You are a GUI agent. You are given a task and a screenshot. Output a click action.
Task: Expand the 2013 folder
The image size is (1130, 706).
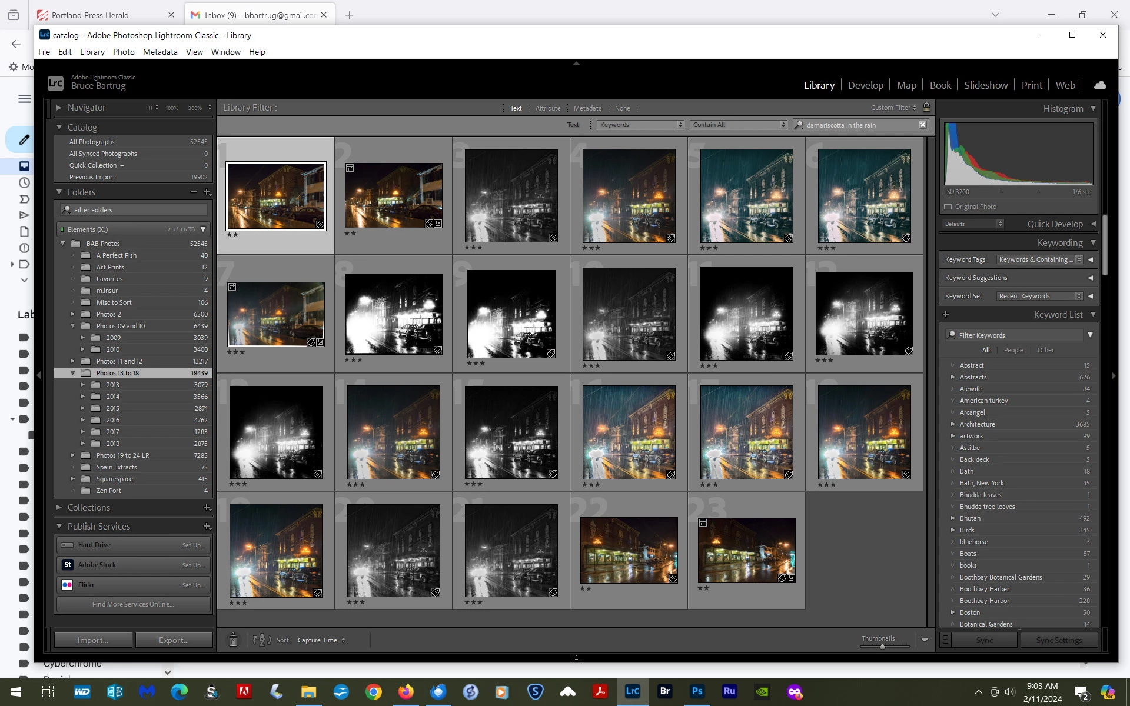click(82, 385)
